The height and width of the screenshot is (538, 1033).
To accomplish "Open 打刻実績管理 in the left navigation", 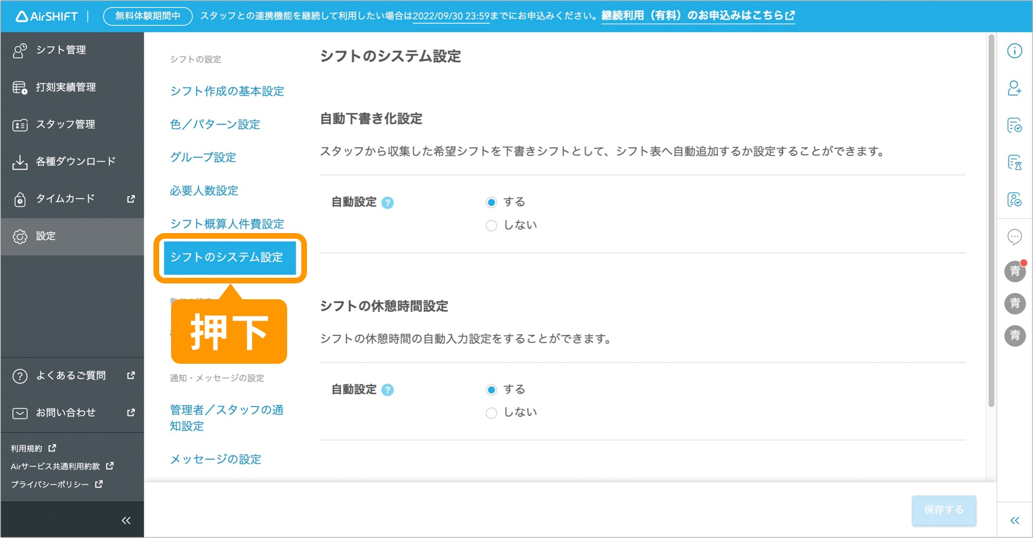I will coord(66,87).
